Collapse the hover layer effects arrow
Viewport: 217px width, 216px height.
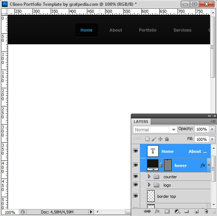click(x=209, y=165)
